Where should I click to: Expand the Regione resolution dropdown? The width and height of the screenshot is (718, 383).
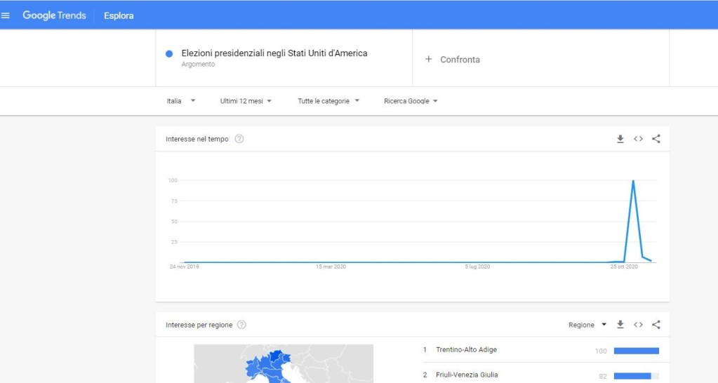587,325
